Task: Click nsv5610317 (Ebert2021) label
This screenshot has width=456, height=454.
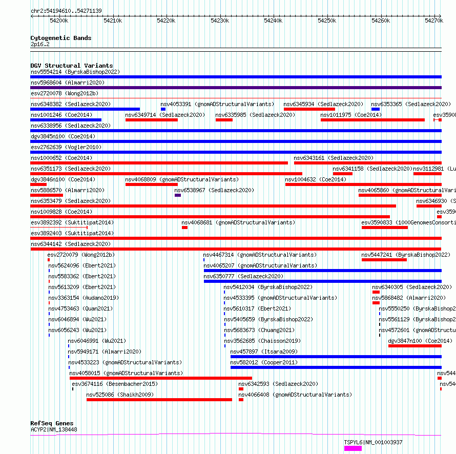Action: [257, 308]
